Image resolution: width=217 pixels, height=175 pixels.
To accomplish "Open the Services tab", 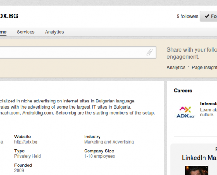I will point(25,32).
